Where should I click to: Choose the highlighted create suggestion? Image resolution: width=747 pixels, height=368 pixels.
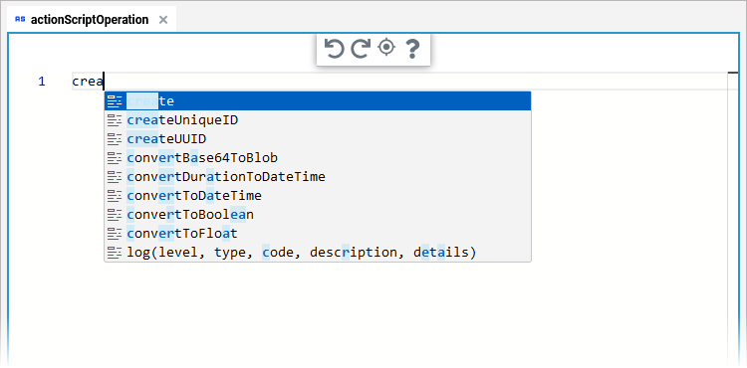point(318,101)
